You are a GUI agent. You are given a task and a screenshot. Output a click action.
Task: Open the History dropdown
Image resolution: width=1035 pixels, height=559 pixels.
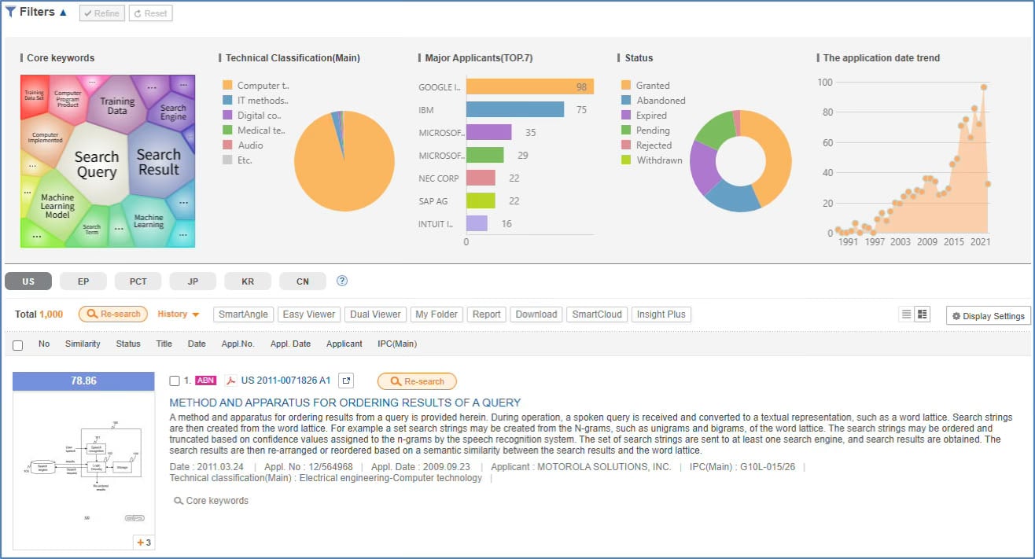(x=179, y=314)
